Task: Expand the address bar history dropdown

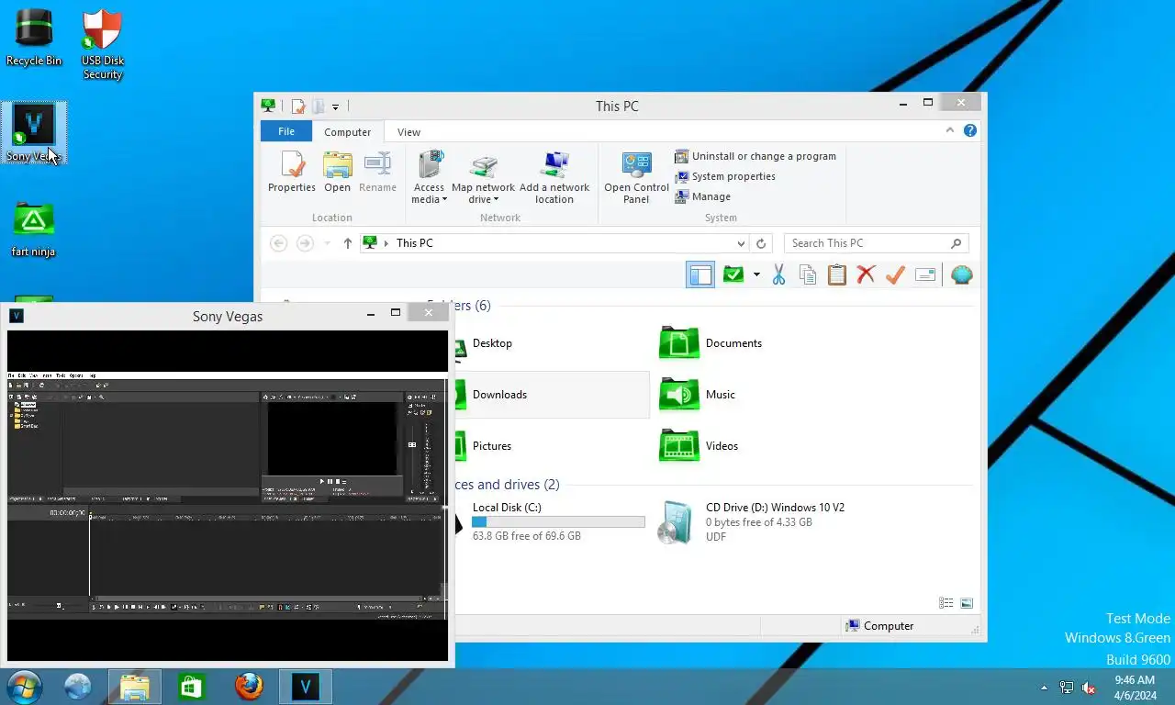Action: point(741,243)
